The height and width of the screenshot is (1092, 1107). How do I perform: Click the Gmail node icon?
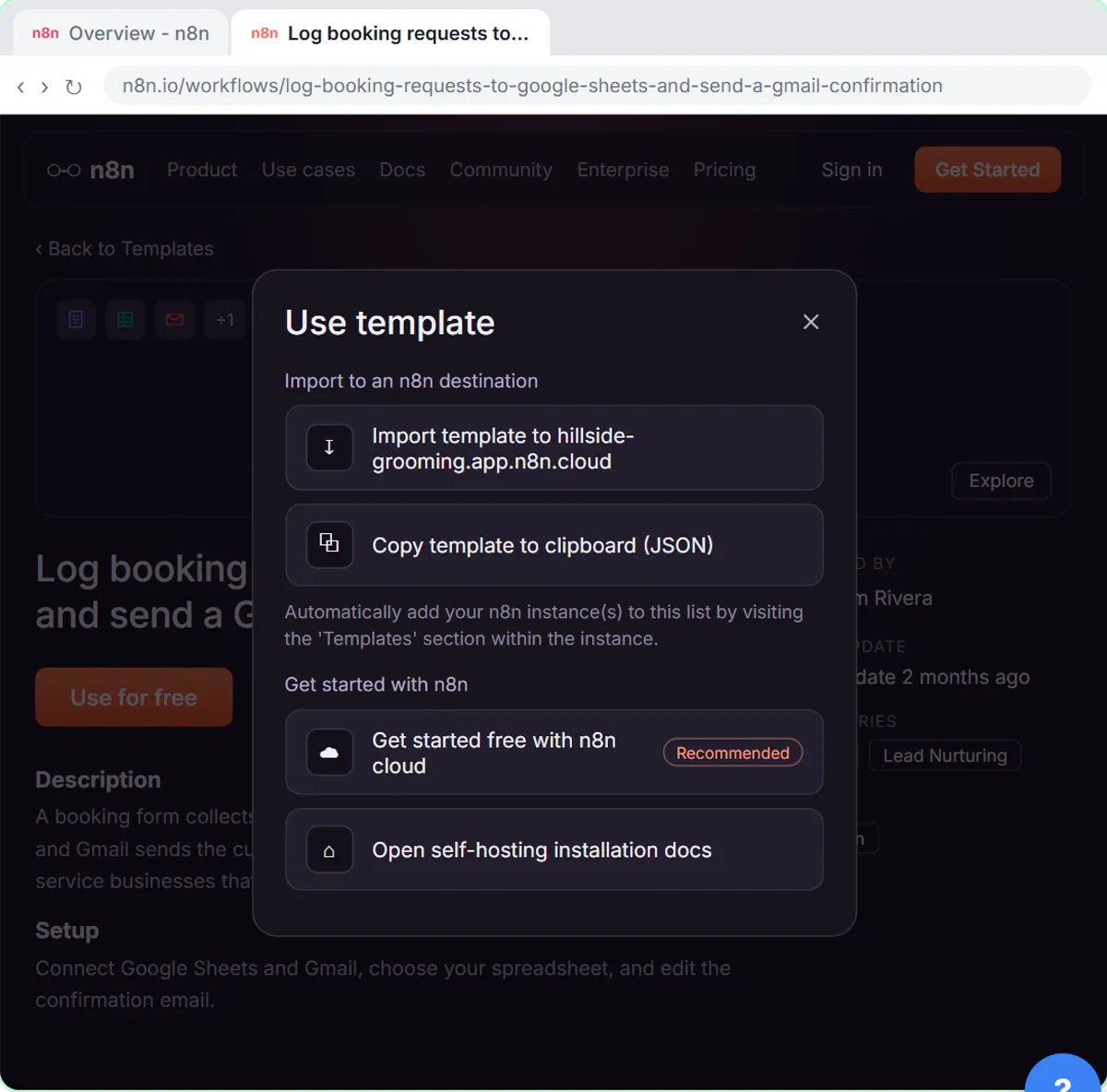(x=174, y=320)
